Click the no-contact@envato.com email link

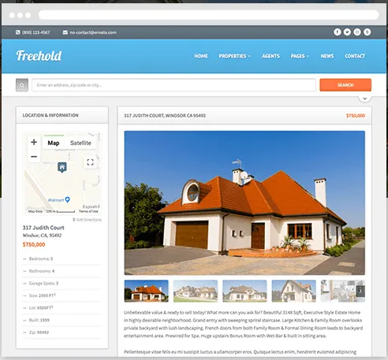[93, 32]
